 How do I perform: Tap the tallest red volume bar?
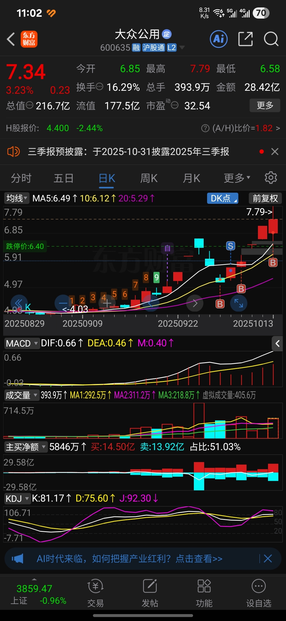pos(199,421)
